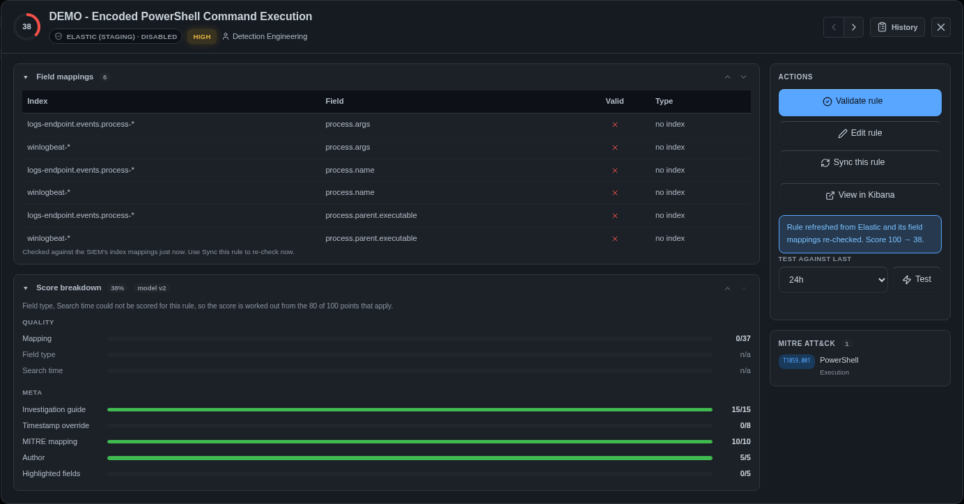Click the HIGH severity badge
Screen dimensions: 964x504
(x=202, y=36)
